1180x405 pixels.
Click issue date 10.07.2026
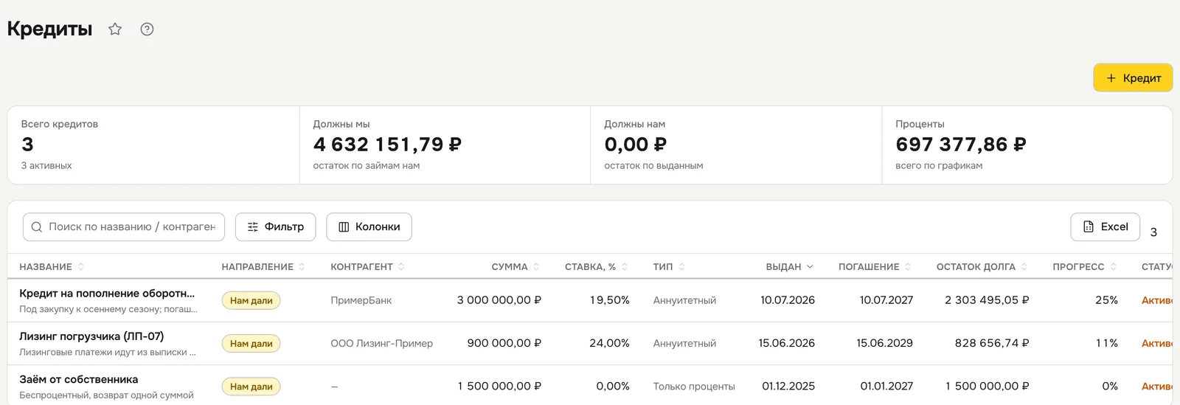click(x=788, y=300)
